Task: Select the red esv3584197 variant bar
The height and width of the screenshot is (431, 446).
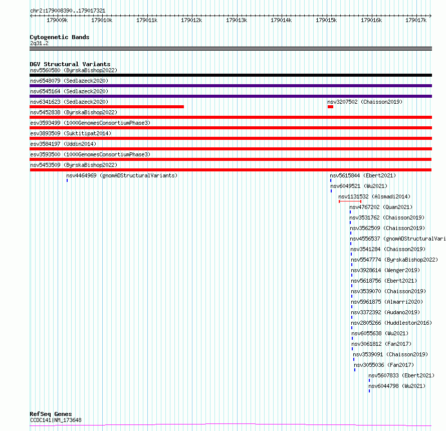Action: 231,149
